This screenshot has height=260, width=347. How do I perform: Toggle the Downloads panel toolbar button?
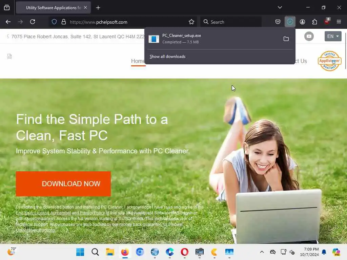point(290,22)
